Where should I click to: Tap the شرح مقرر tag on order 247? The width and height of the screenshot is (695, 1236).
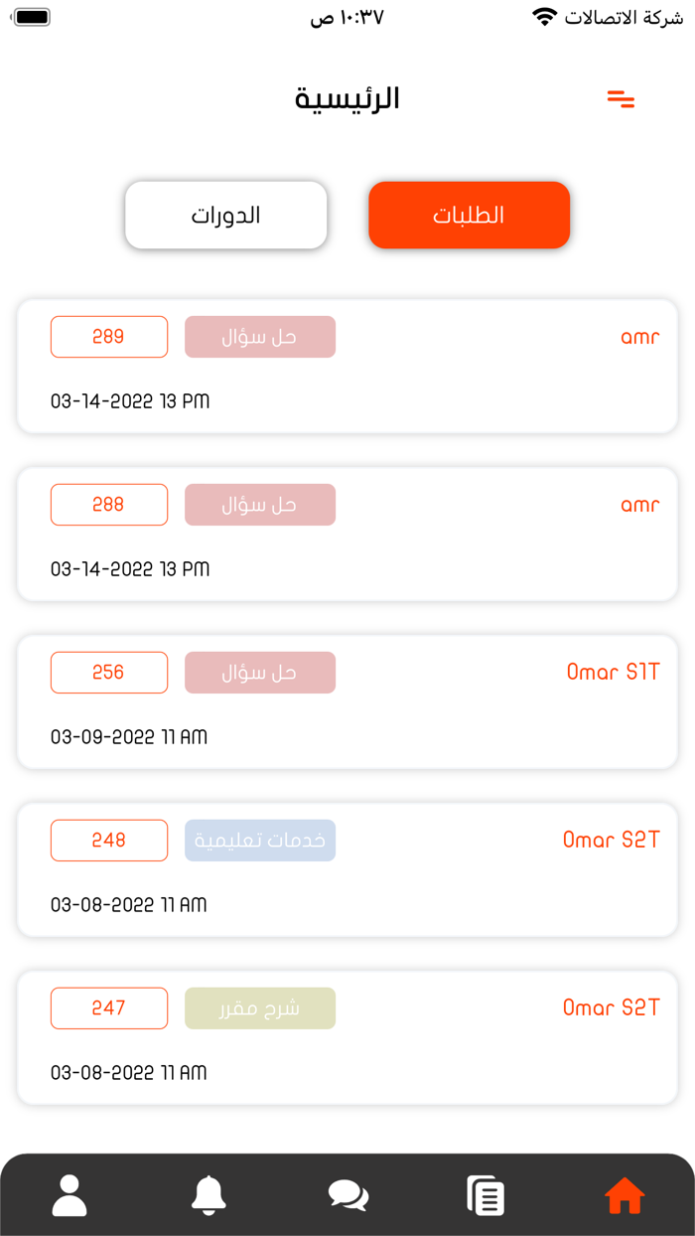pyautogui.click(x=260, y=1008)
